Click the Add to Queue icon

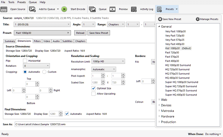[32, 9]
